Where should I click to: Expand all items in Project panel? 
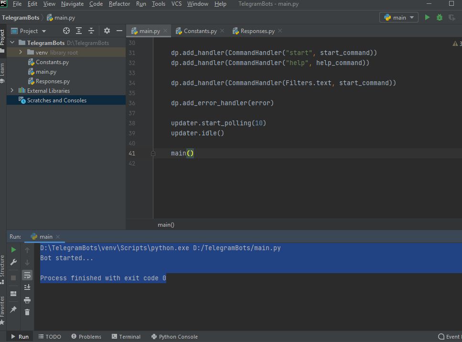pos(79,31)
